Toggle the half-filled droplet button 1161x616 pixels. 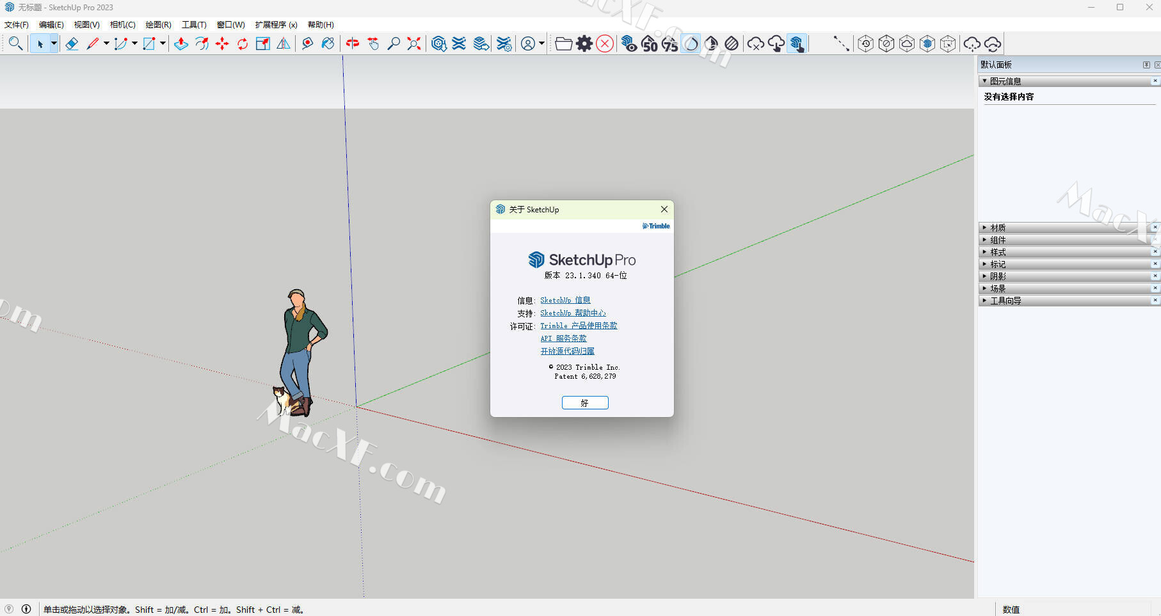click(x=711, y=43)
